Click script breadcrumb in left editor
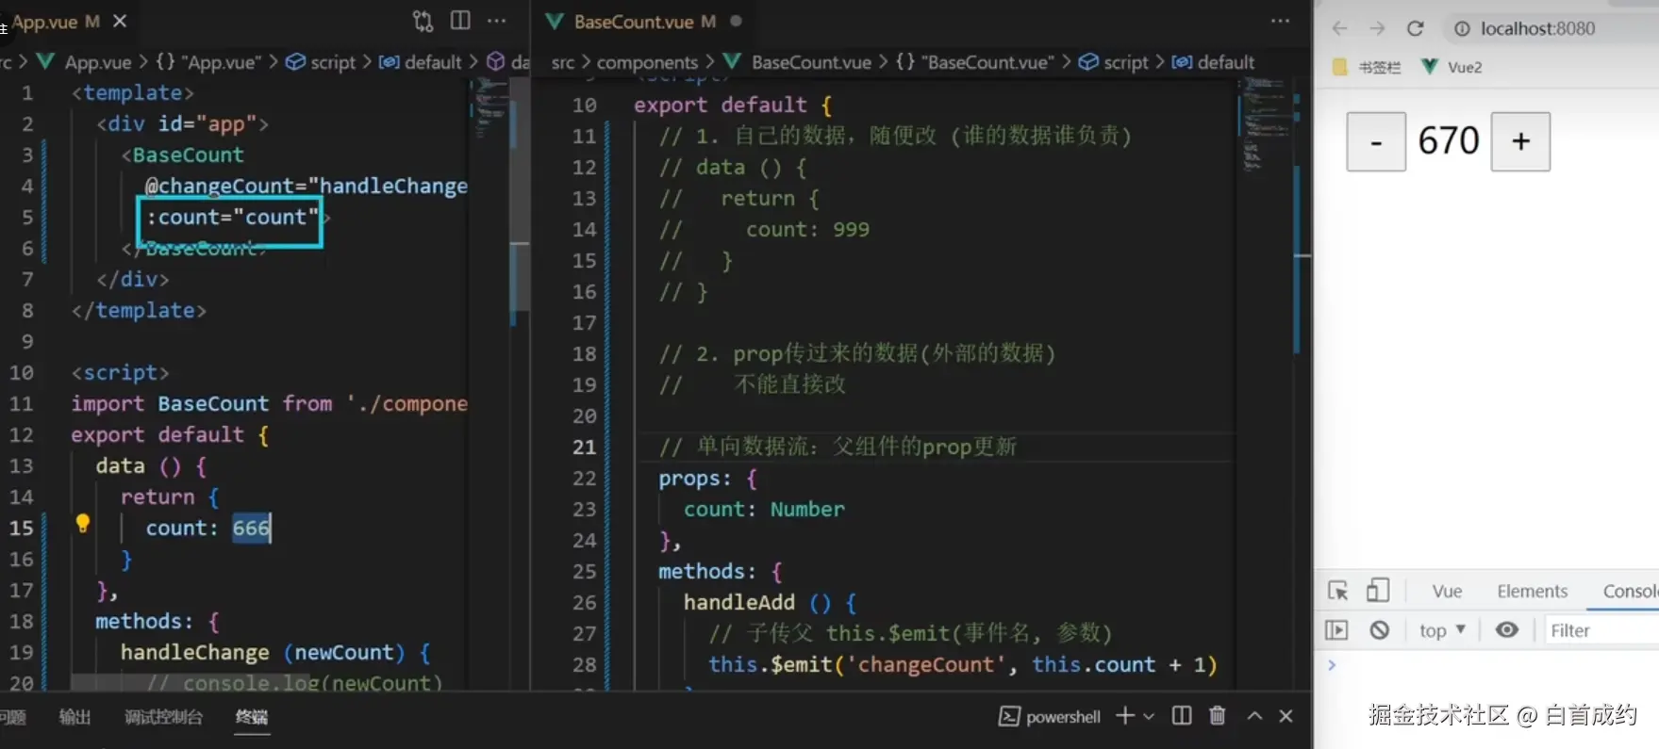Screen dimensions: 1659x749 tap(321, 62)
